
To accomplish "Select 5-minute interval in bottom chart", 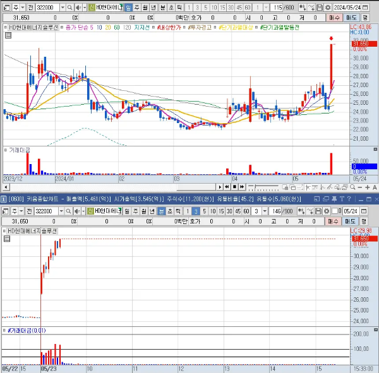I will 204,211.
